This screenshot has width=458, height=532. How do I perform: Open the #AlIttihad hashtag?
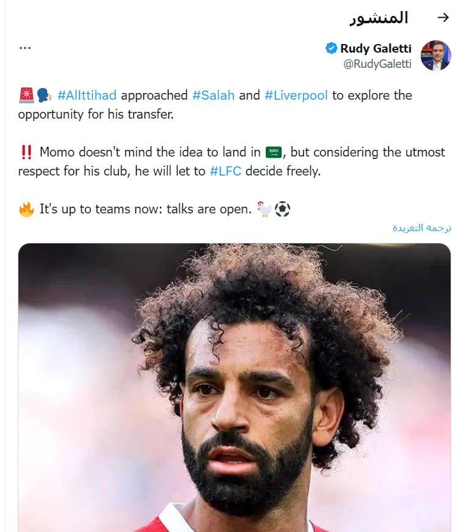(x=86, y=95)
